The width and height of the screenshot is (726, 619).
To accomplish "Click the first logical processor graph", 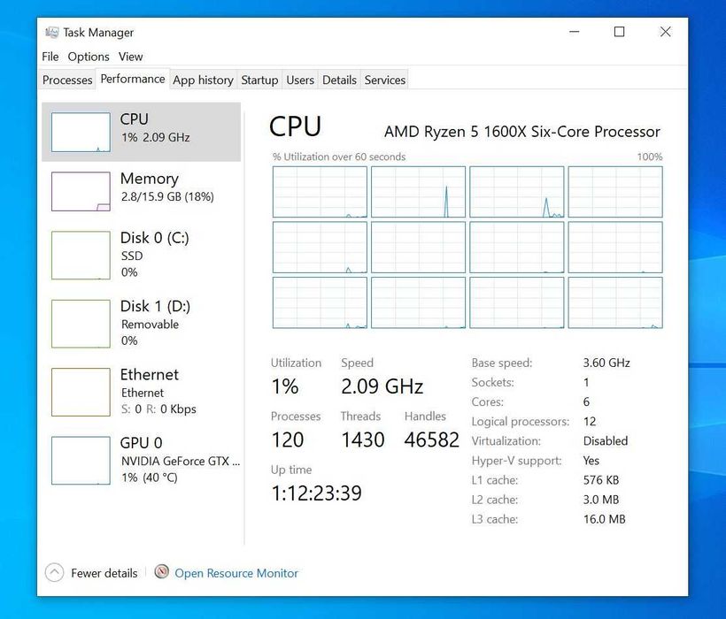I will pyautogui.click(x=320, y=192).
